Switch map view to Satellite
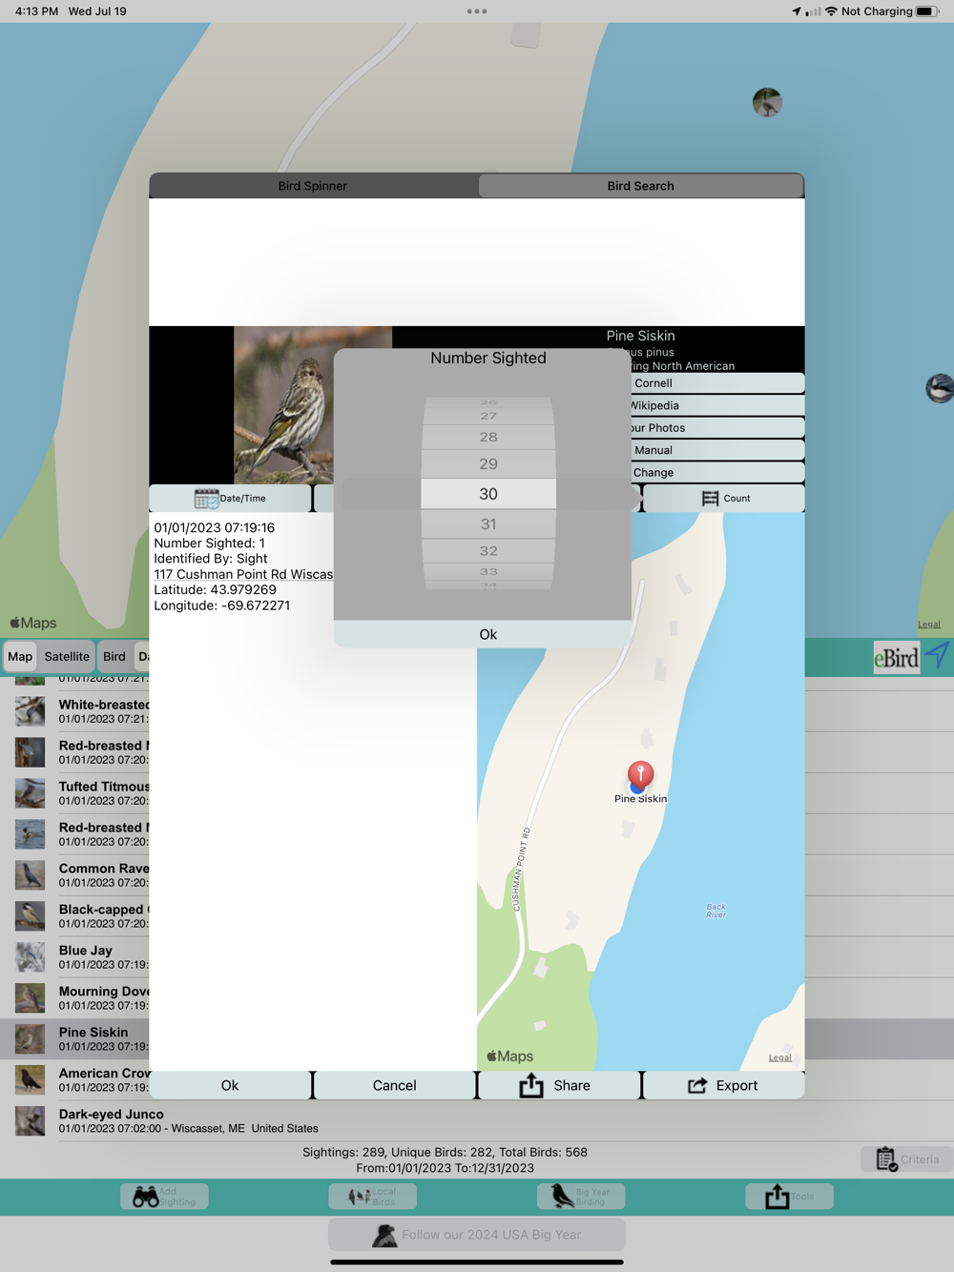The width and height of the screenshot is (954, 1272). 67,656
